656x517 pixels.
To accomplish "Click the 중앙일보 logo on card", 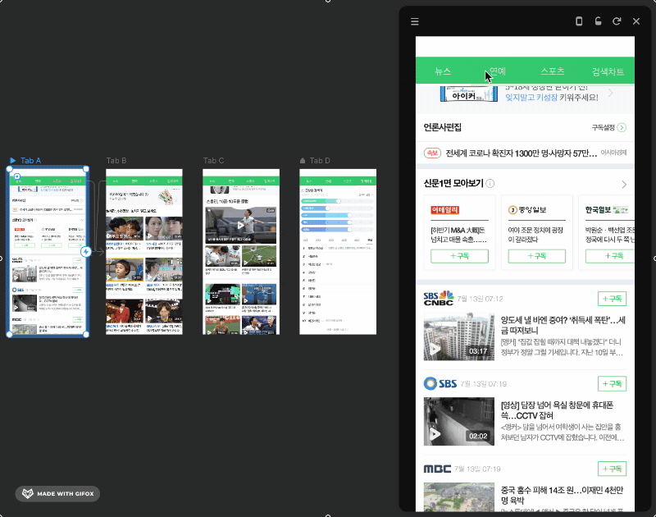I will tap(527, 210).
